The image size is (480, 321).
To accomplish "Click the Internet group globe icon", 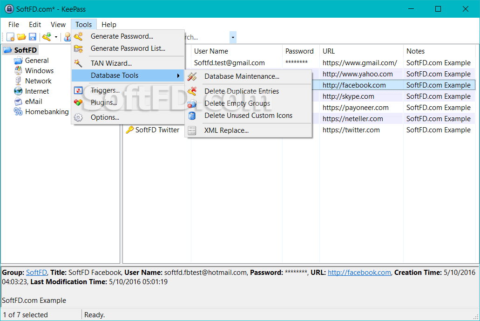I will coord(18,91).
